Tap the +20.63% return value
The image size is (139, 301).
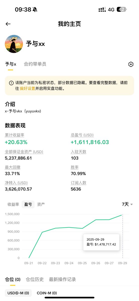(x=16, y=142)
